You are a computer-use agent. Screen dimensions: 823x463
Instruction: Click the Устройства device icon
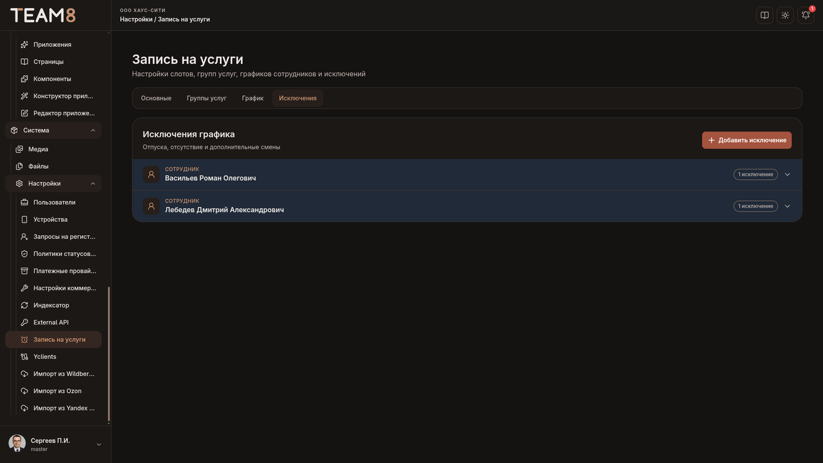25,219
